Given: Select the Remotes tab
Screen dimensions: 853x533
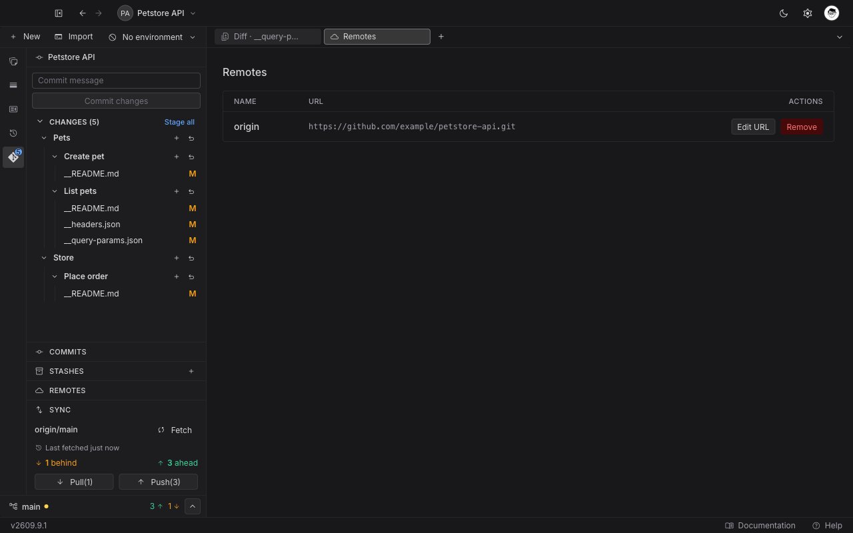Looking at the screenshot, I should [377, 37].
